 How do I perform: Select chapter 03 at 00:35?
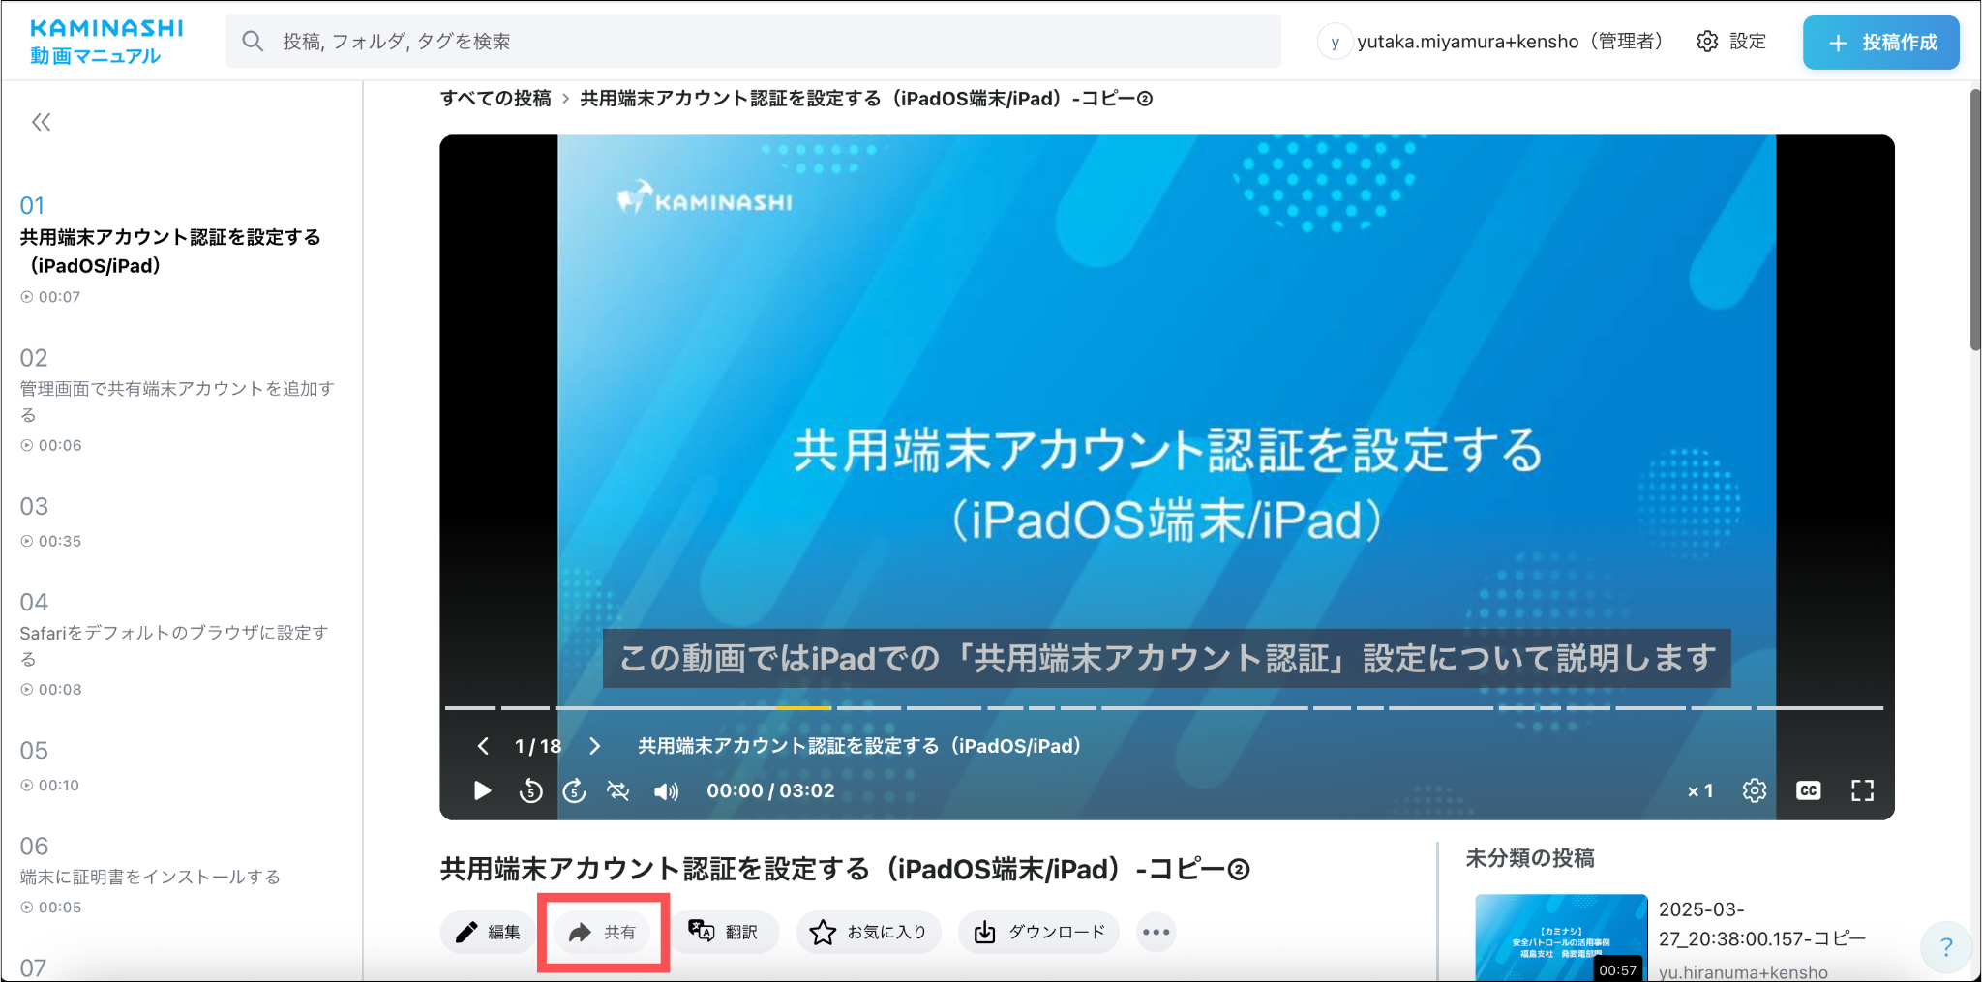pos(179,521)
